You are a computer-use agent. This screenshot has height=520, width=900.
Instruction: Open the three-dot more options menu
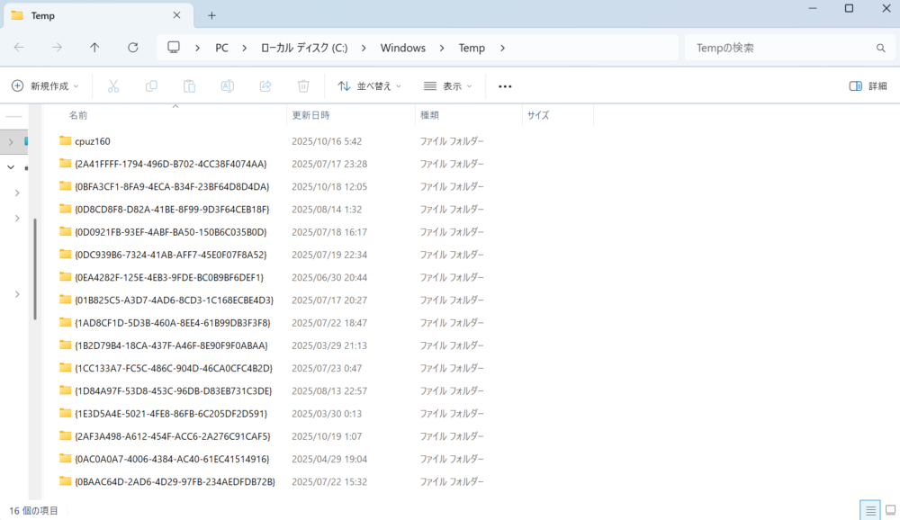(x=505, y=86)
